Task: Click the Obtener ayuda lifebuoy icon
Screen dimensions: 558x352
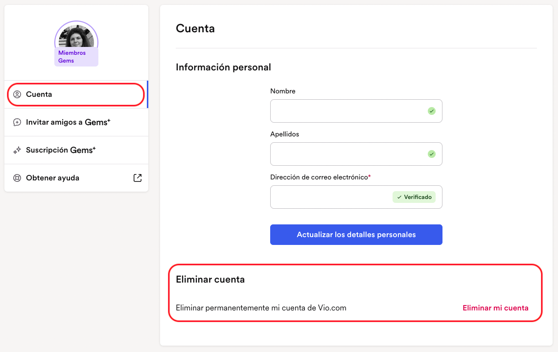Action: tap(17, 178)
